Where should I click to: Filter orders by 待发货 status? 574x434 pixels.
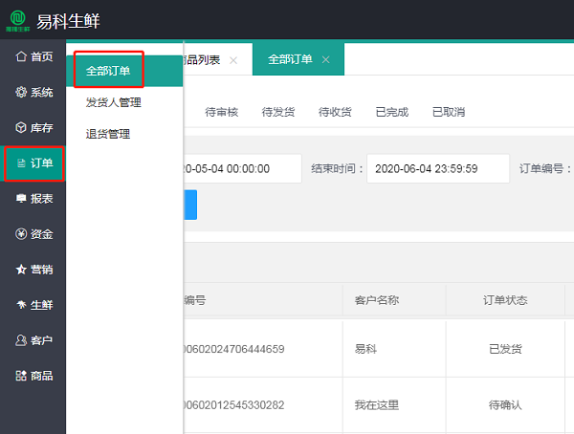click(278, 112)
